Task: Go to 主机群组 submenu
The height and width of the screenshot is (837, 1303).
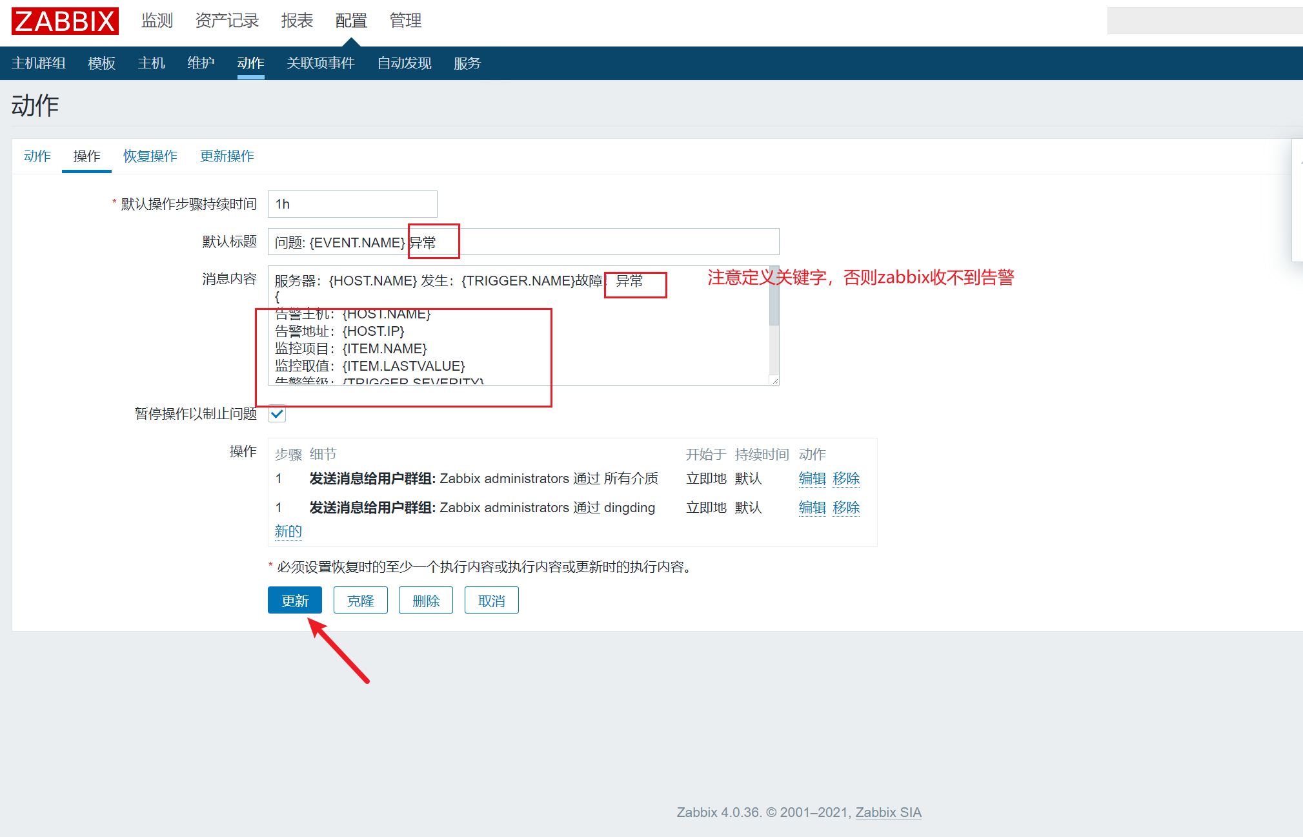Action: [39, 63]
